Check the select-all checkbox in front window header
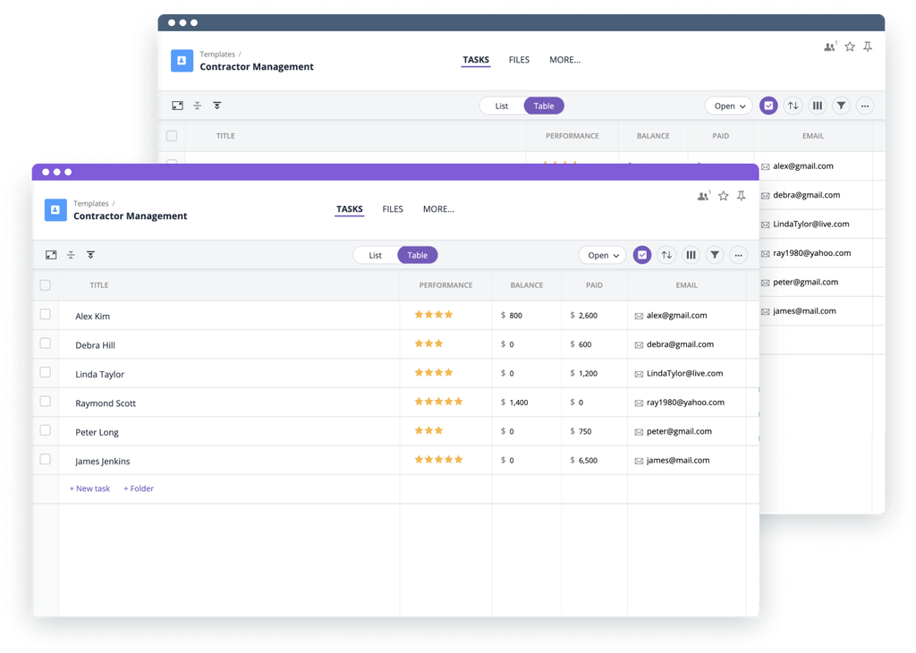 45,285
